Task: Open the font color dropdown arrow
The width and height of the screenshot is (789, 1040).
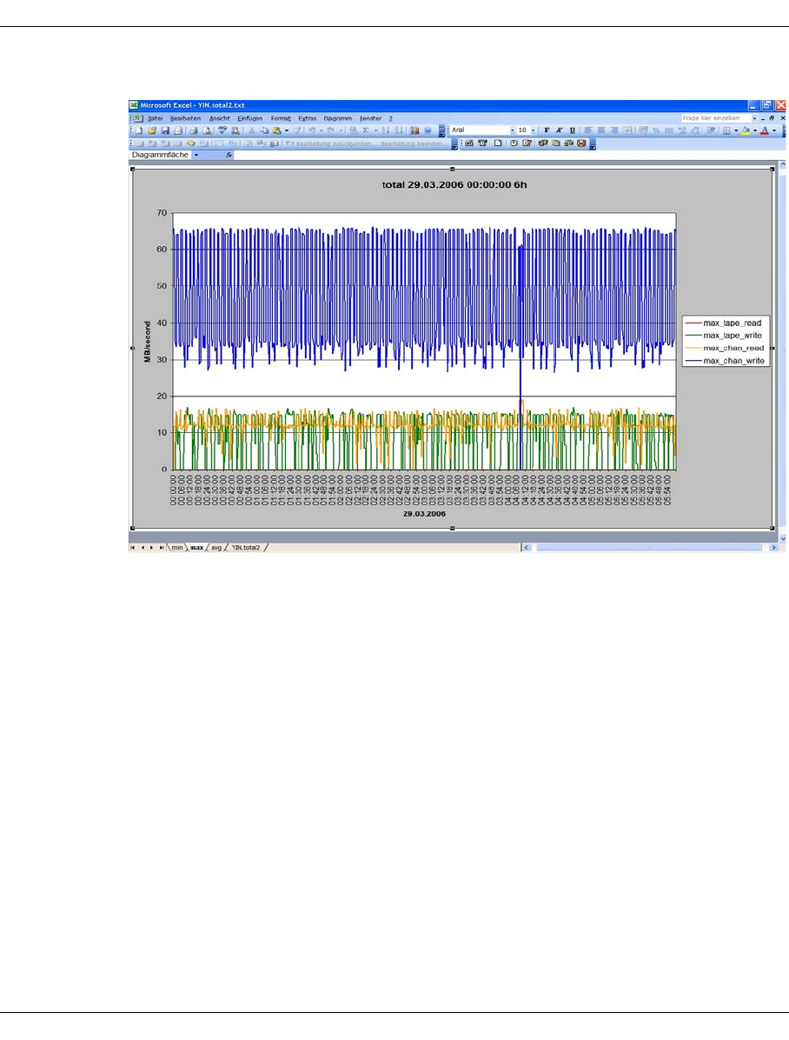Action: (773, 130)
